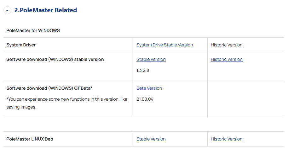Click "Software download (WINDOWS) stable version" label
The width and height of the screenshot is (300, 149).
coord(55,59)
